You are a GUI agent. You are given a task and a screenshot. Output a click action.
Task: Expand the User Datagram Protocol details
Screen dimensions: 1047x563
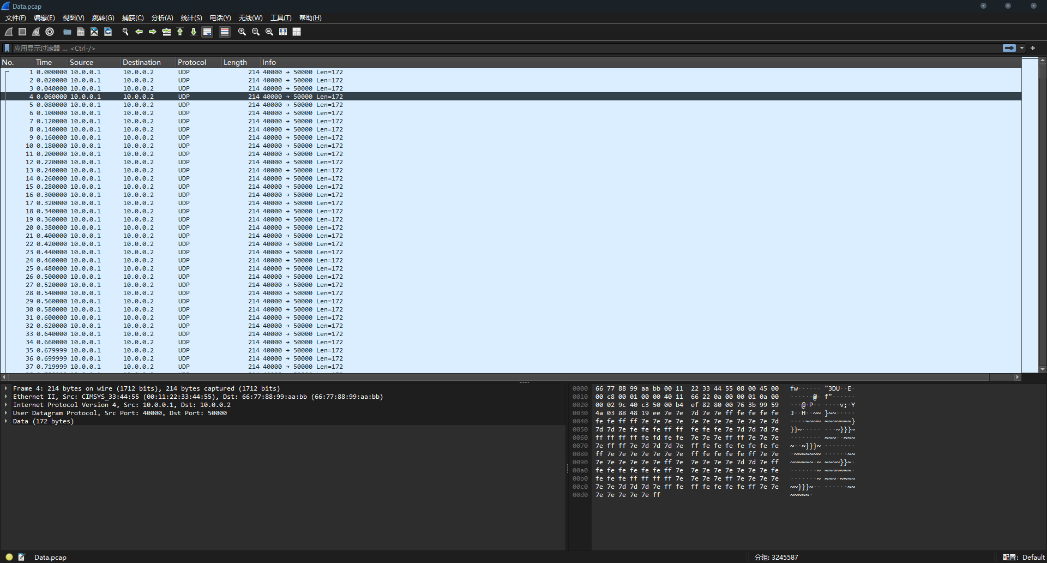tap(6, 413)
